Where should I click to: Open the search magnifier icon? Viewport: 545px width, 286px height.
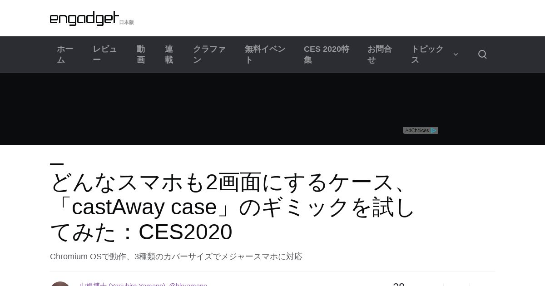pos(482,54)
